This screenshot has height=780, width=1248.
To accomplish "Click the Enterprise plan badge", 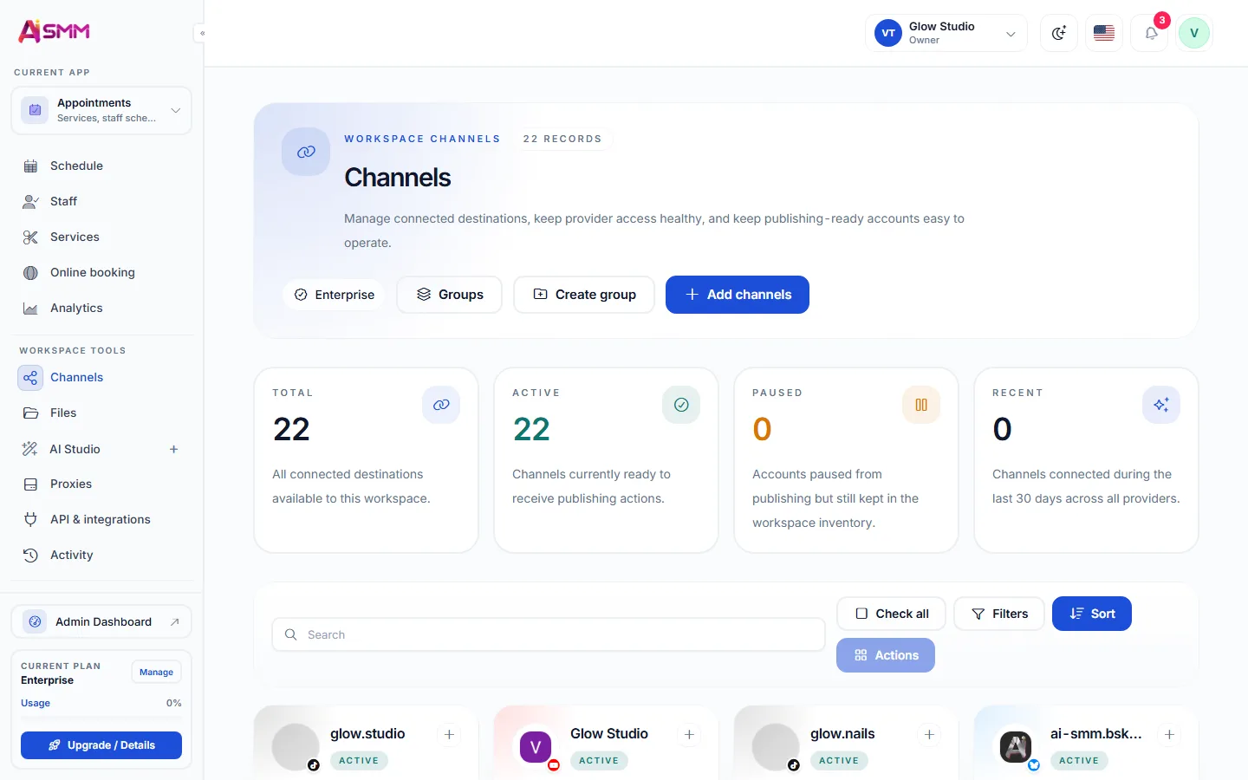I will (x=334, y=295).
